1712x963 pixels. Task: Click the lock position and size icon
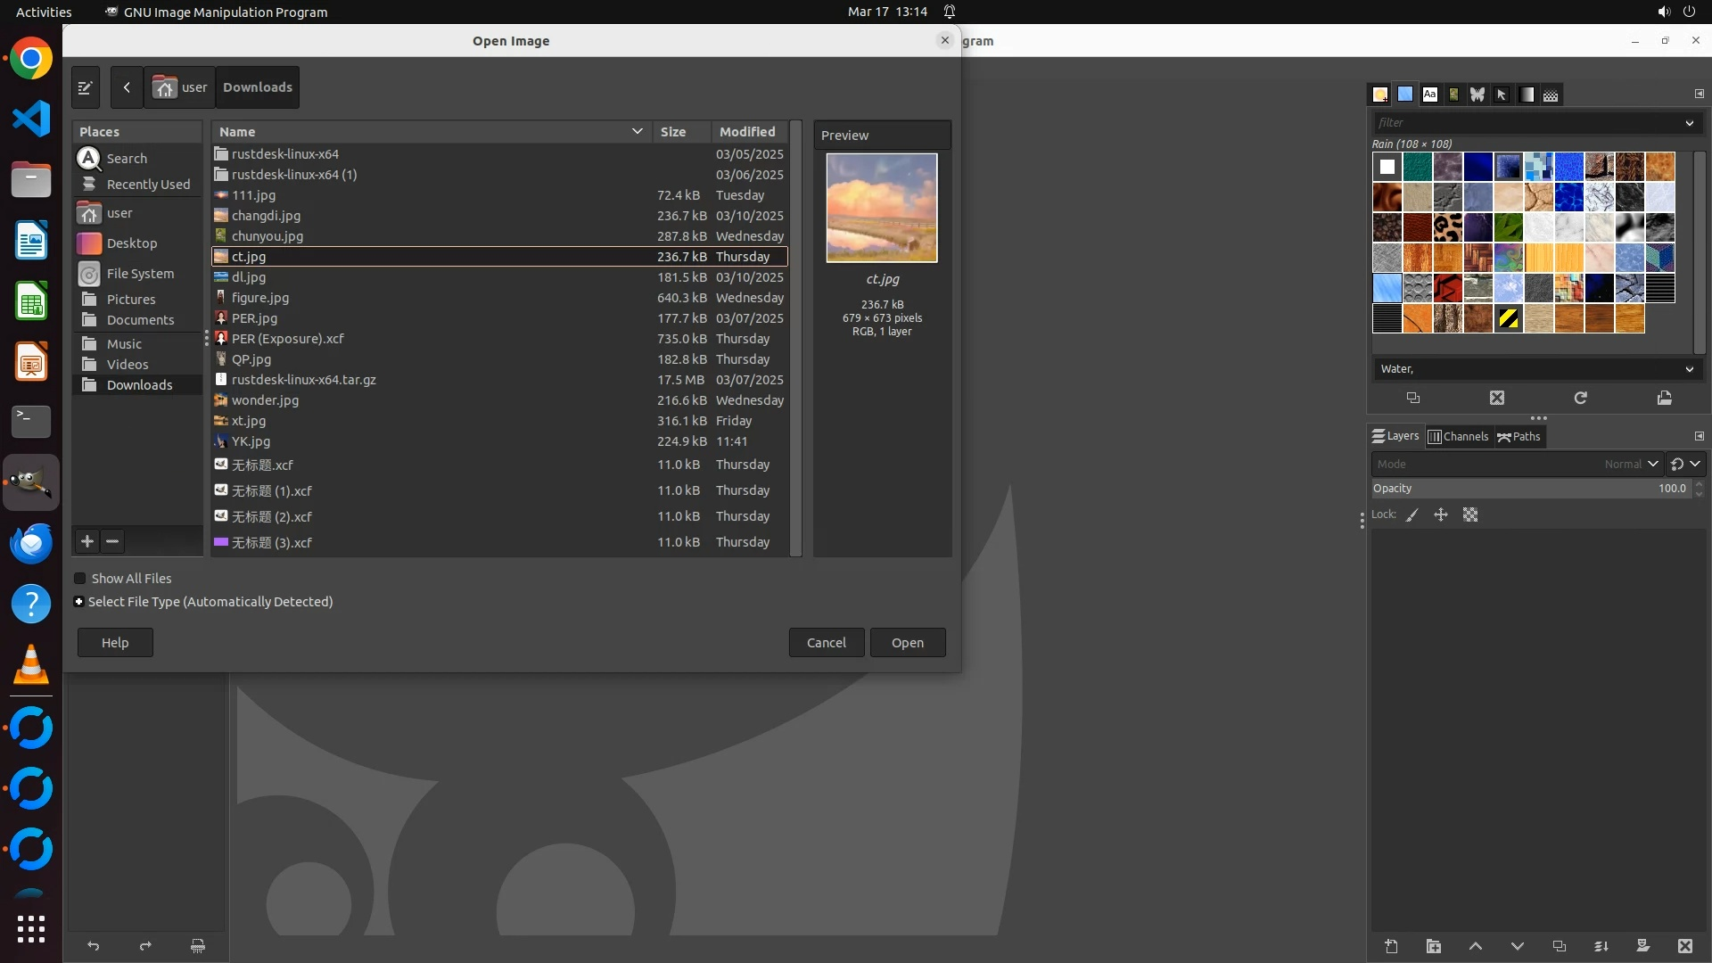(1441, 514)
